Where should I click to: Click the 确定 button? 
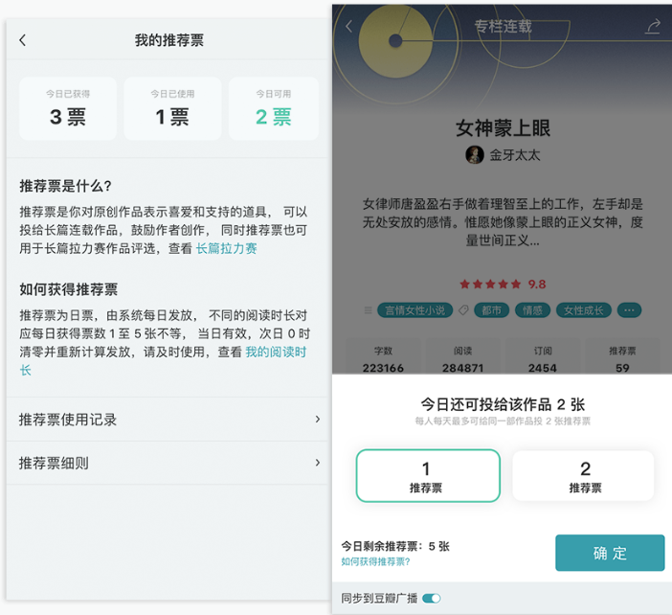pyautogui.click(x=610, y=553)
